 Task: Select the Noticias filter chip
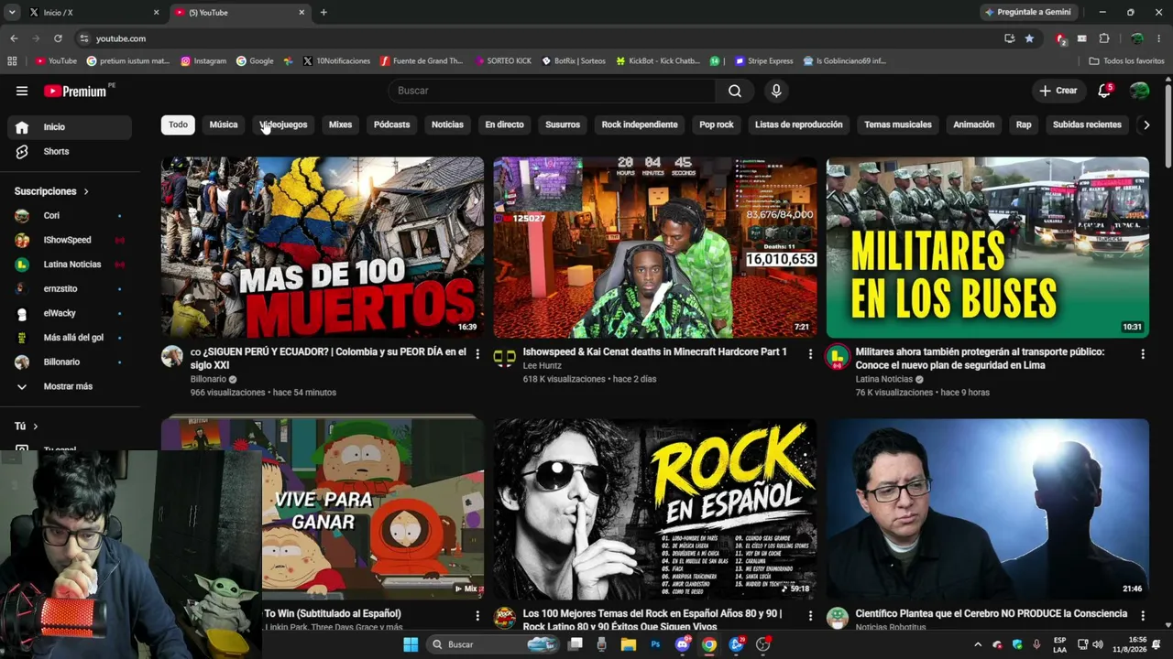[447, 124]
